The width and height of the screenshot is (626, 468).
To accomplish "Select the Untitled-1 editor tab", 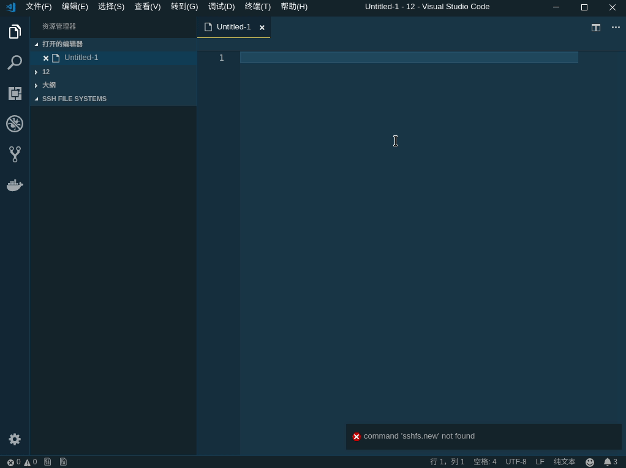I will [x=233, y=27].
